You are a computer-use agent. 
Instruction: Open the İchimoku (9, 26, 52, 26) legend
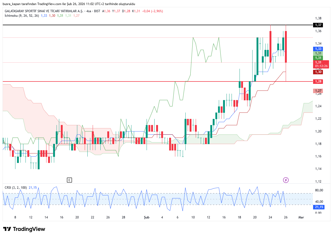[x=22, y=16]
